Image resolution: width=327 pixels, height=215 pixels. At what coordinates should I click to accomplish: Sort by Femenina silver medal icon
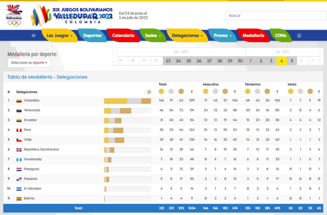pos(257,91)
